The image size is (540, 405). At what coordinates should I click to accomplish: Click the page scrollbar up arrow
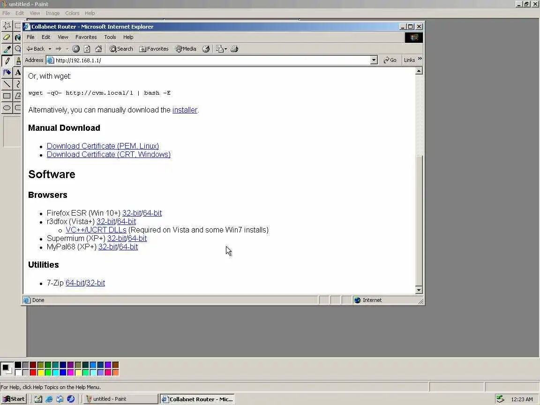[x=419, y=71]
